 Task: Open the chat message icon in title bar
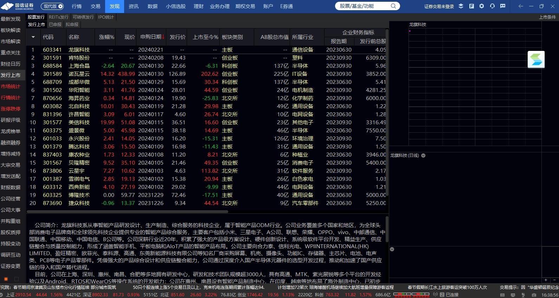[x=503, y=6]
